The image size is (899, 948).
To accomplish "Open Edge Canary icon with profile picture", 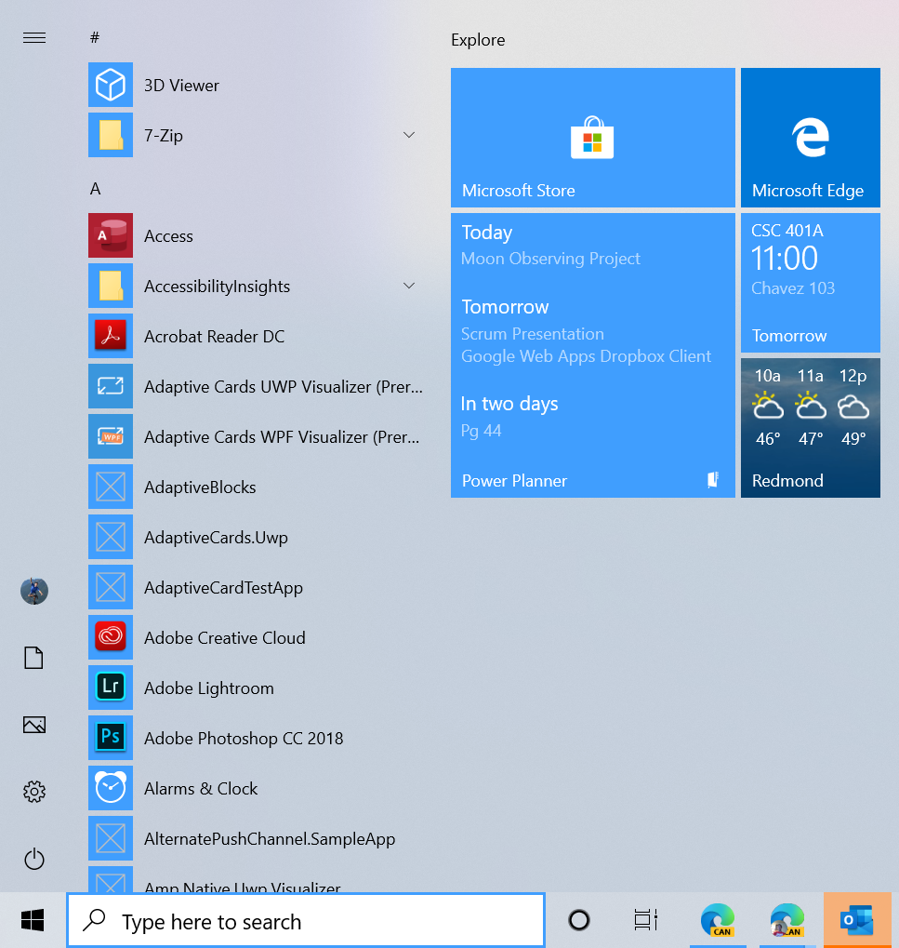I will point(787,920).
